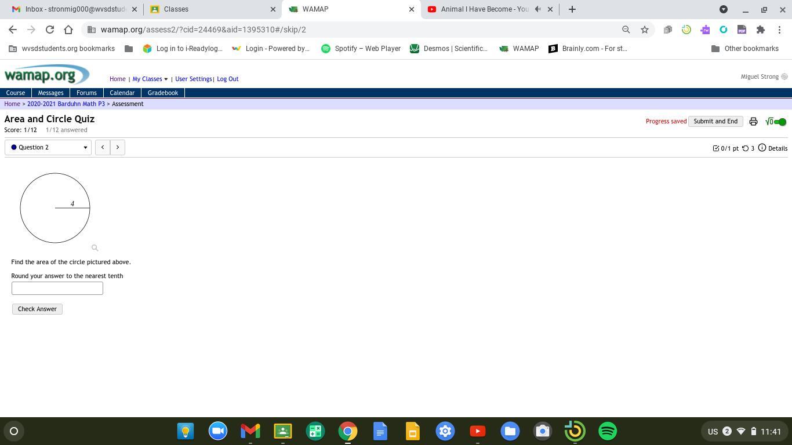Toggle the MathQuill equation editor switch

(x=776, y=122)
